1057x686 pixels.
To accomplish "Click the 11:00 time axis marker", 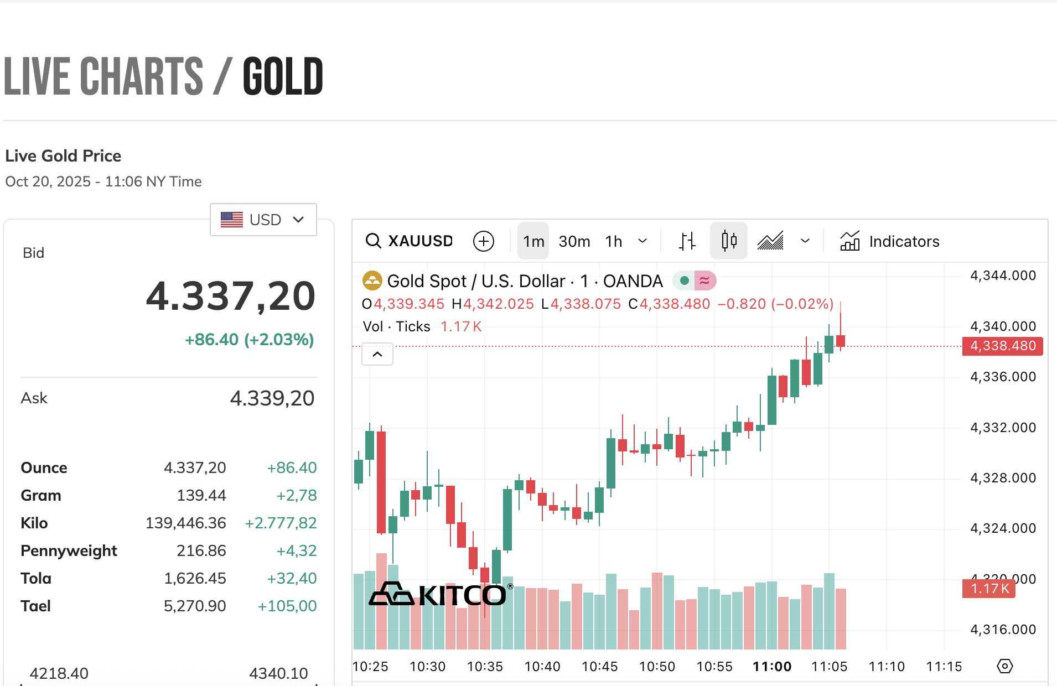I will [x=772, y=667].
